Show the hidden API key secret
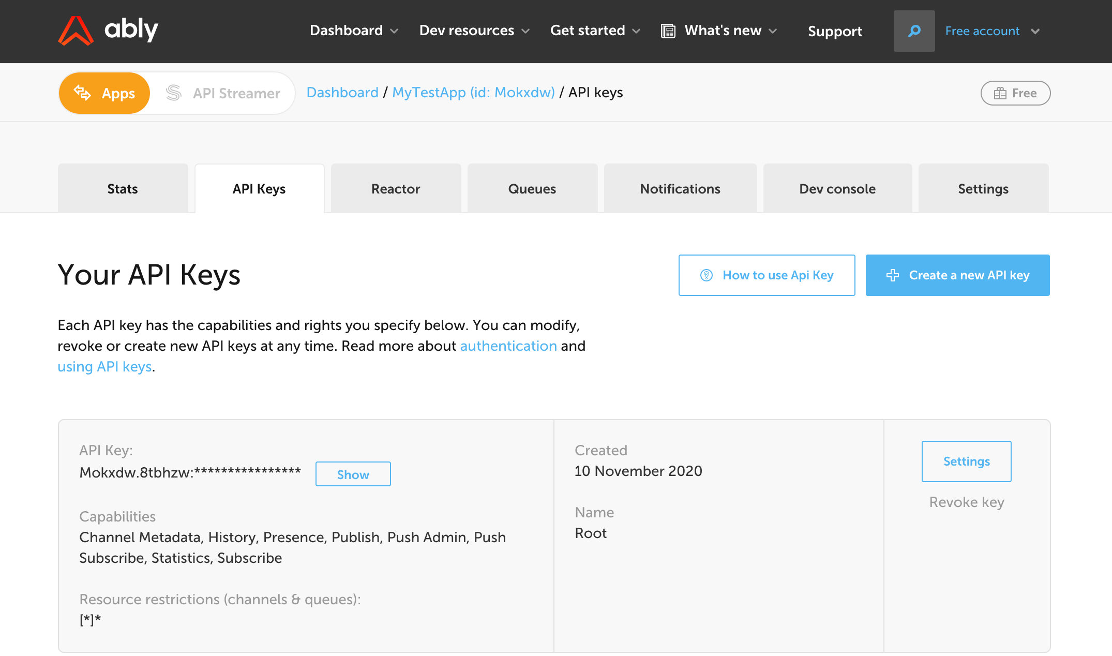 tap(353, 474)
